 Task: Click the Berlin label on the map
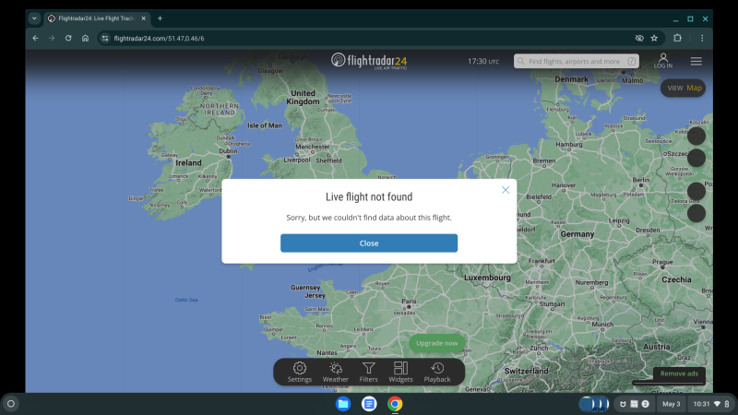pyautogui.click(x=641, y=180)
